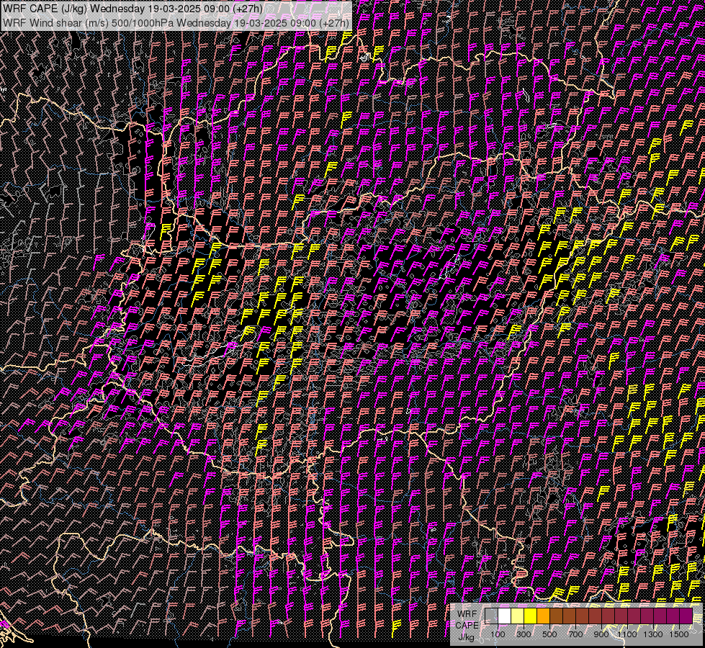Click the 300 legend value

(x=524, y=634)
